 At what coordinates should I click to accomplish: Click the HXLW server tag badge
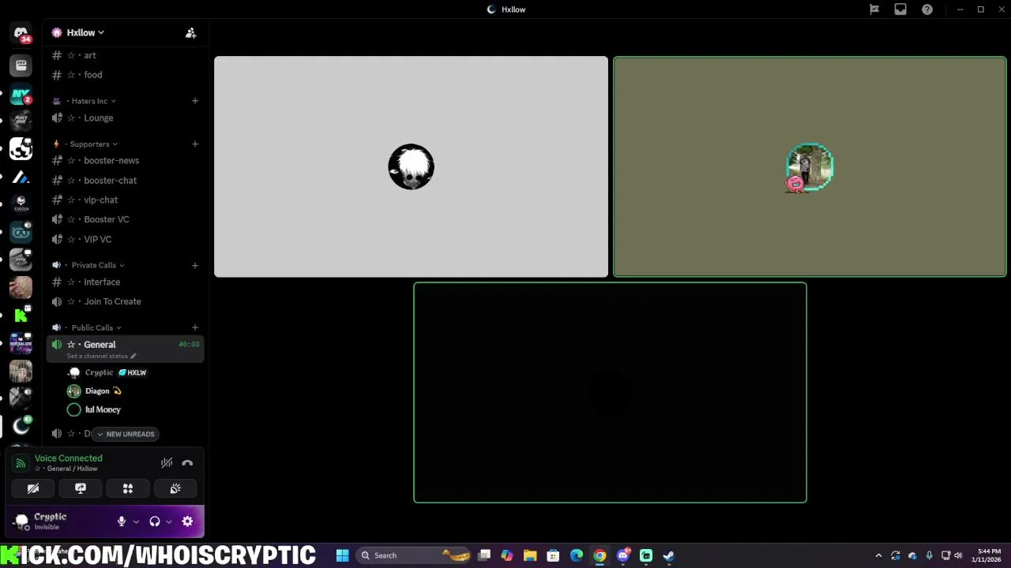point(133,372)
